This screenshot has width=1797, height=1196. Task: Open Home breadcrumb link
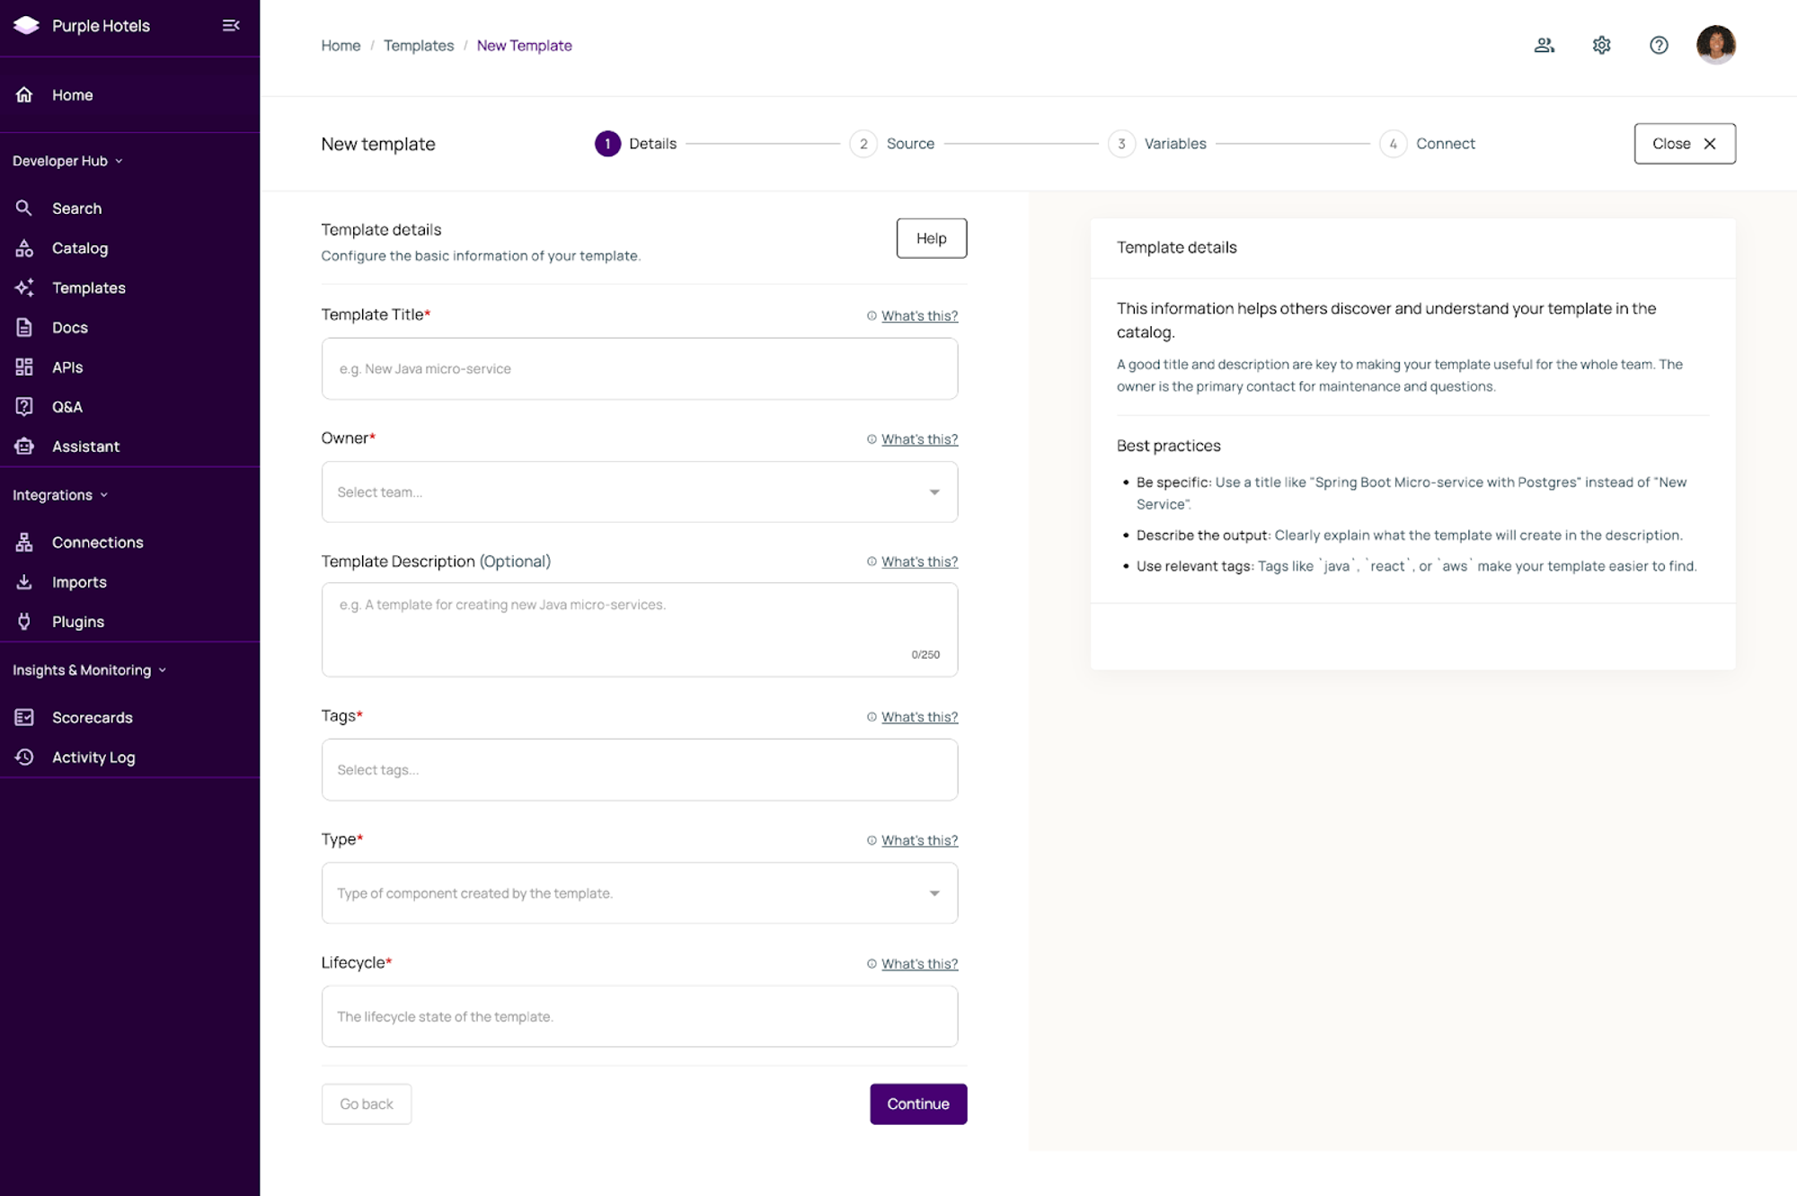(x=341, y=46)
